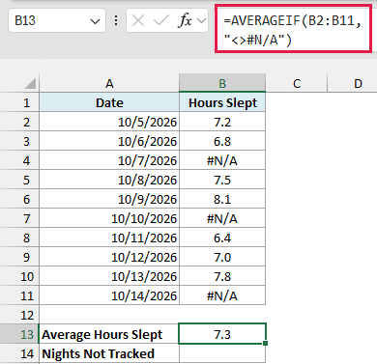Screen dimensions: 377x364
Task: Select row 10 header
Action: point(19,276)
